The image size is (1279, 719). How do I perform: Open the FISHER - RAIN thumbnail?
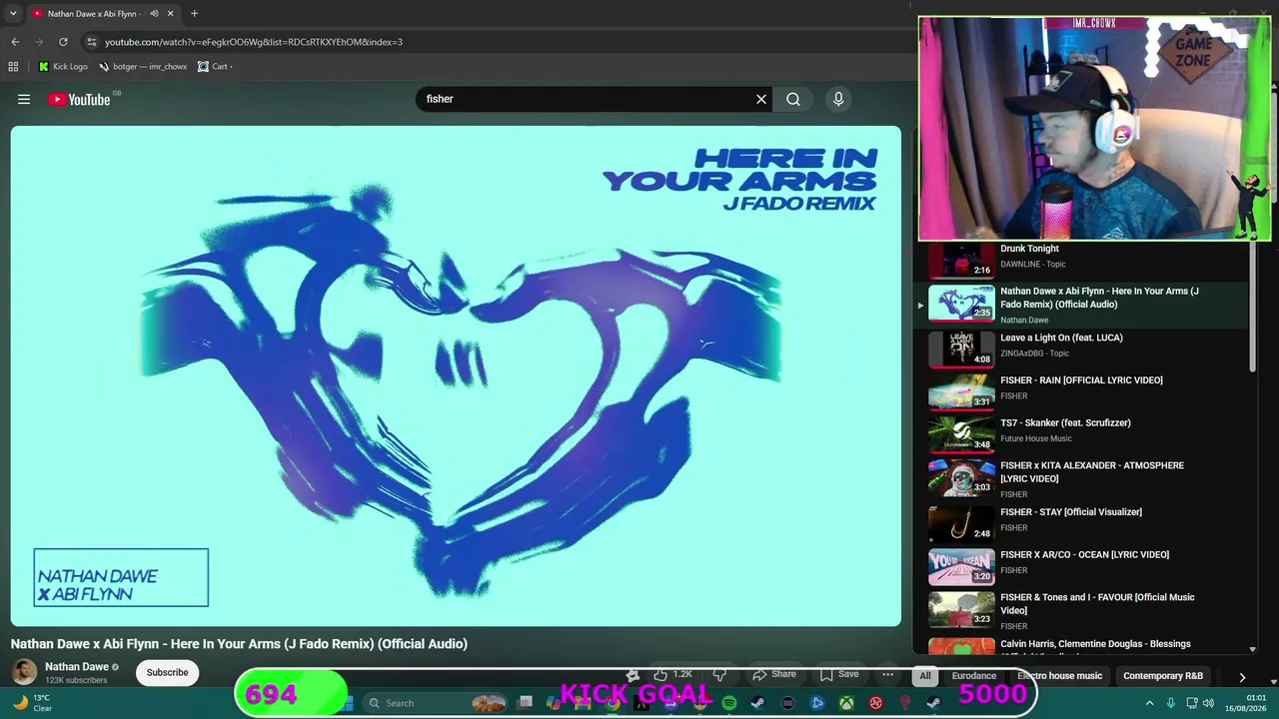coord(961,391)
